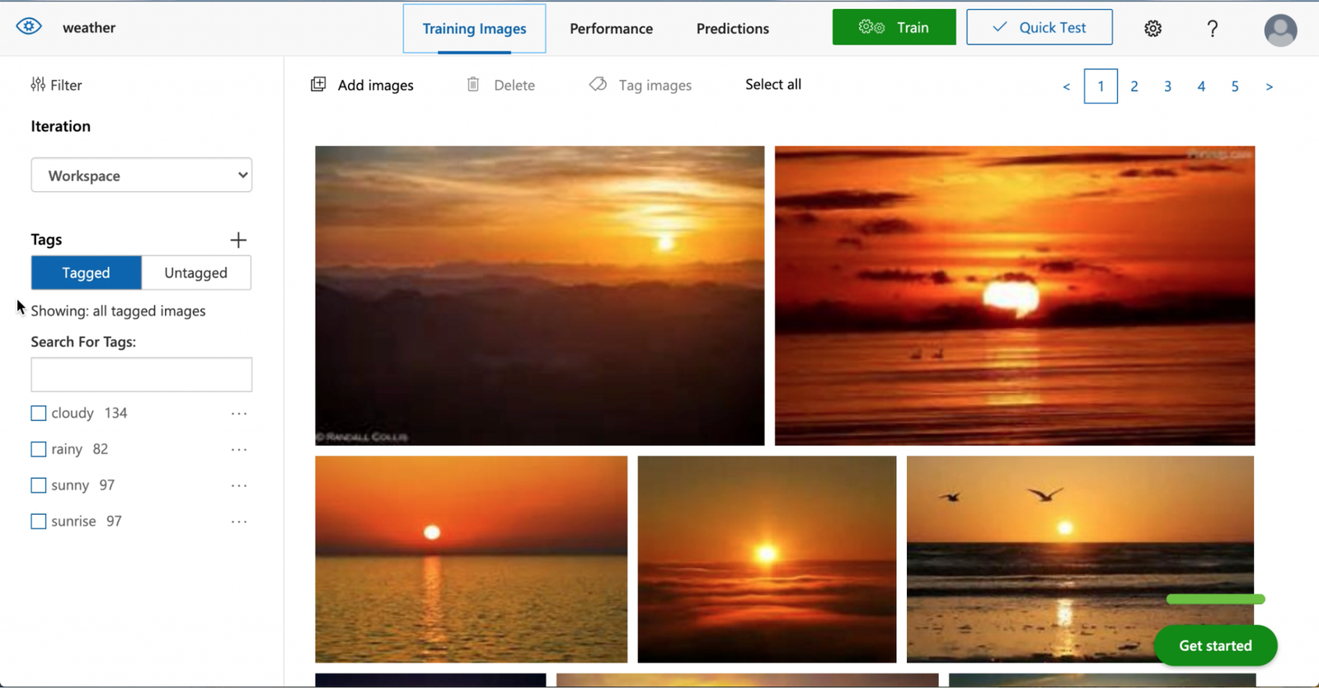Check the cloudy tag checkbox
1319x688 pixels.
pyautogui.click(x=38, y=413)
